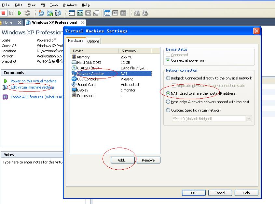Screen dimensions: 275x204
Task: Click the Suspend pause toolbar icon
Action: click(11, 13)
